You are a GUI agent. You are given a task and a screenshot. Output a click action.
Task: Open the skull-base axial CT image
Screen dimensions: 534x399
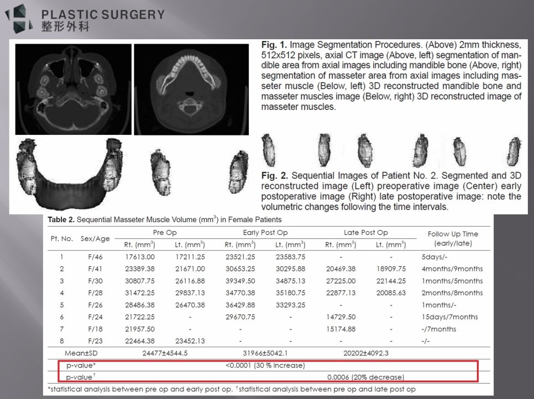click(x=73, y=89)
